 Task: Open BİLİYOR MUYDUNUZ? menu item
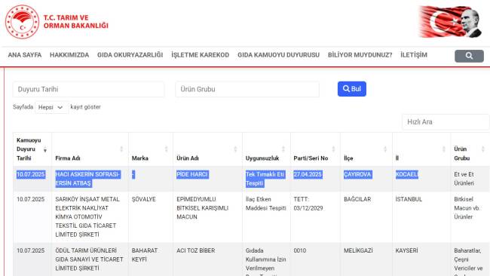pos(360,55)
